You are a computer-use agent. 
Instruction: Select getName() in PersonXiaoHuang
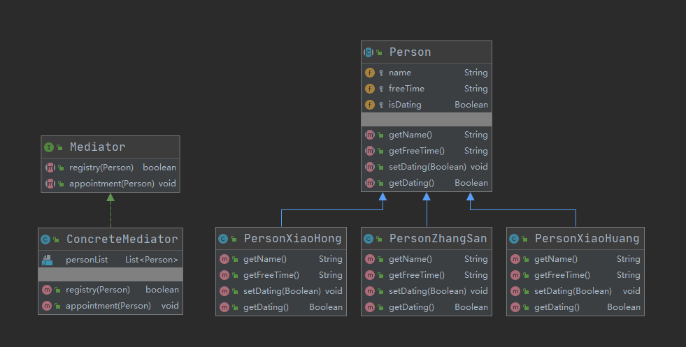(576, 259)
